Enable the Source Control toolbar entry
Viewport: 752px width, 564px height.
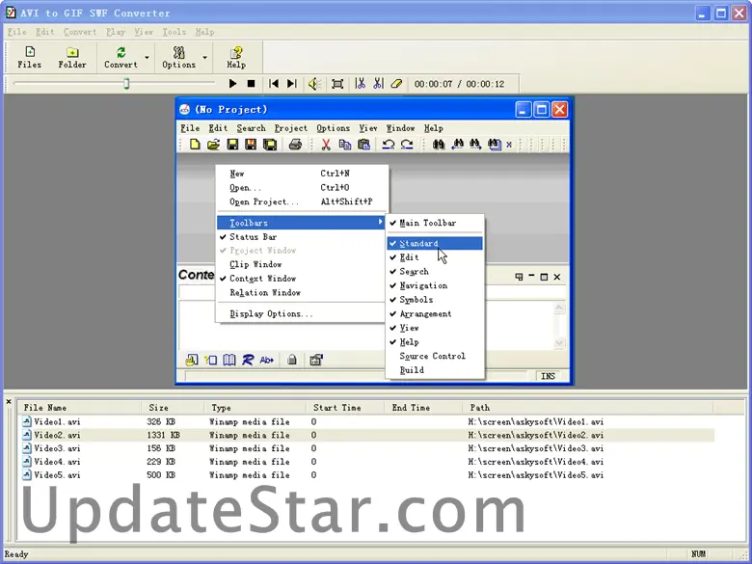(435, 357)
